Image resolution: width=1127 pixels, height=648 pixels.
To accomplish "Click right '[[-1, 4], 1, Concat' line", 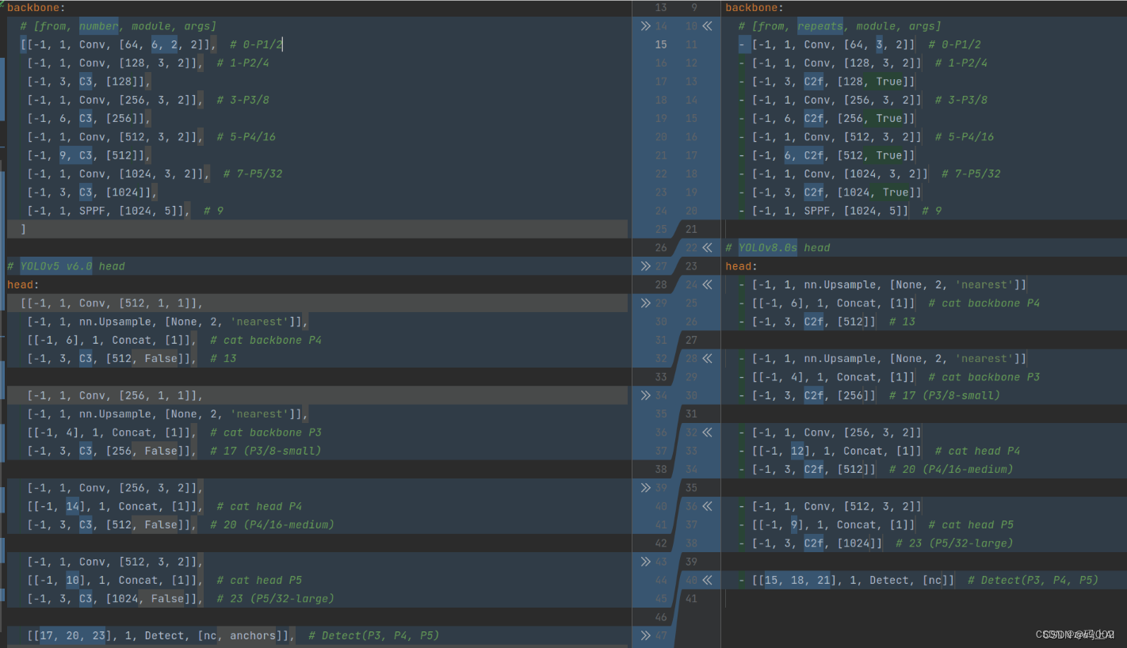I will coord(889,377).
